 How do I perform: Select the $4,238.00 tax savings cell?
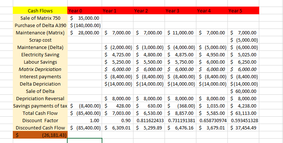click(244, 106)
